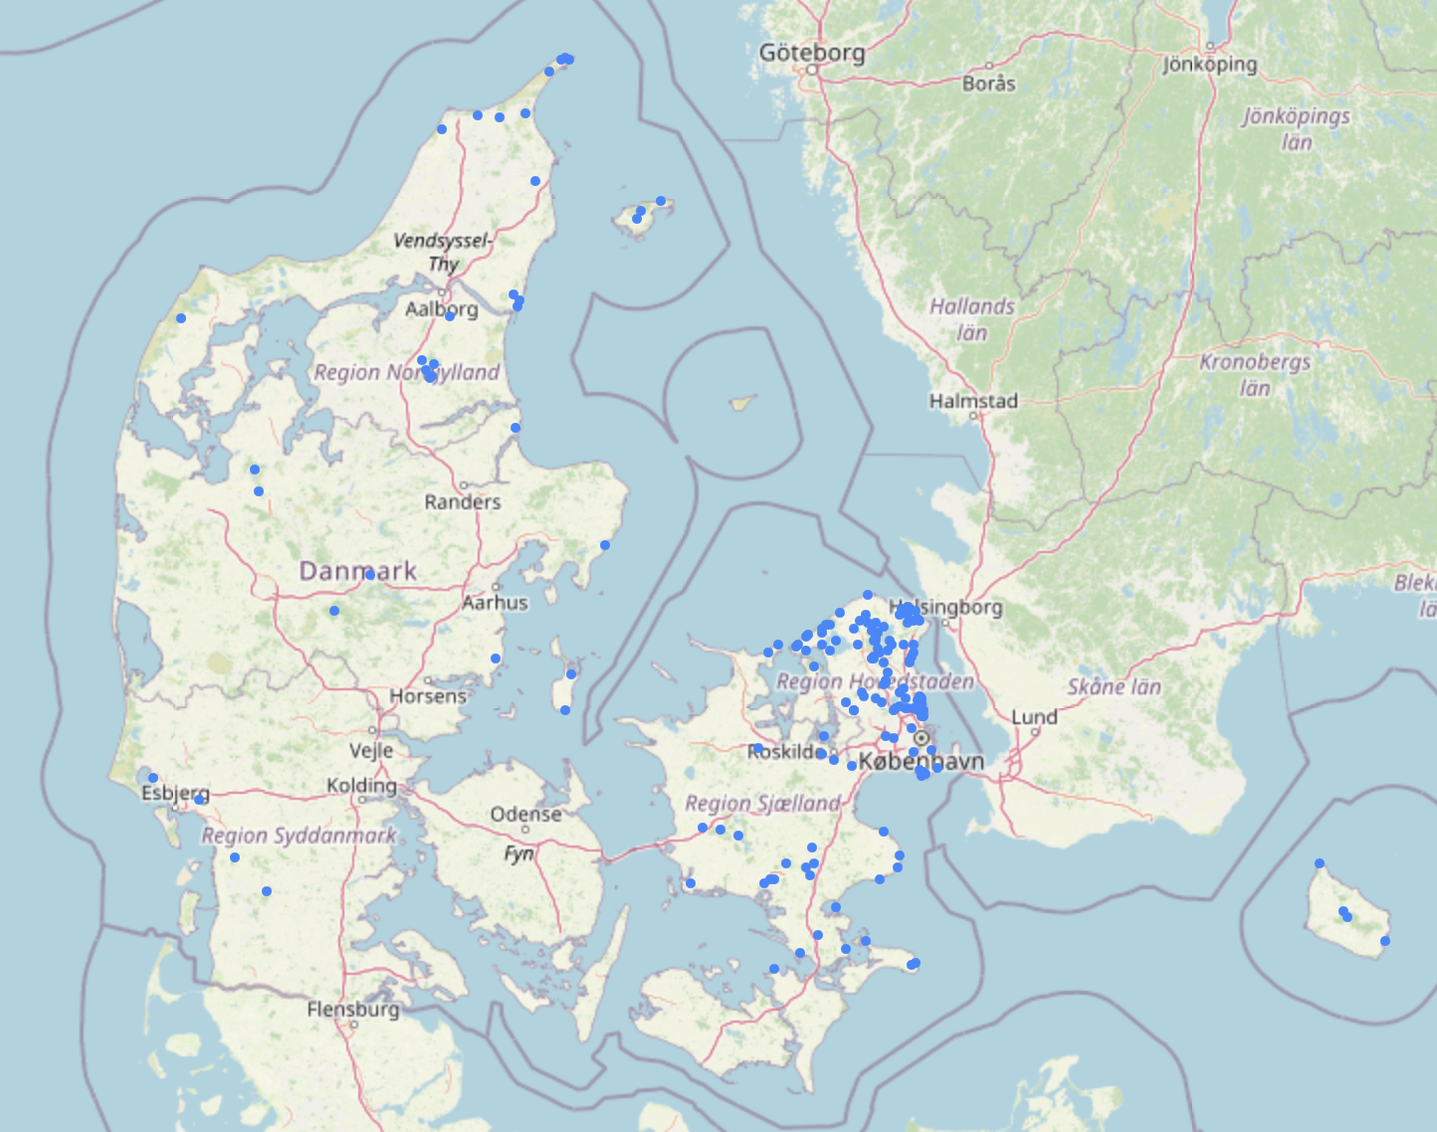Click the marker on Bornholm's northern tip
1437x1132 pixels.
[1320, 863]
